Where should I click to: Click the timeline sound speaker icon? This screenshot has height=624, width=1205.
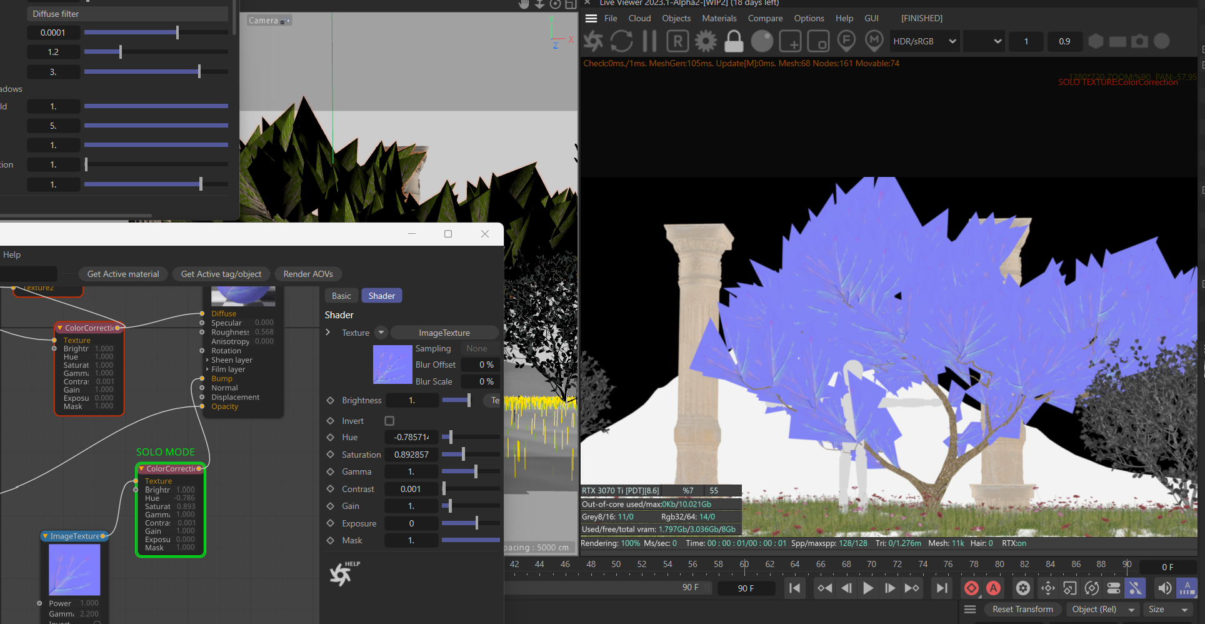click(x=1165, y=588)
